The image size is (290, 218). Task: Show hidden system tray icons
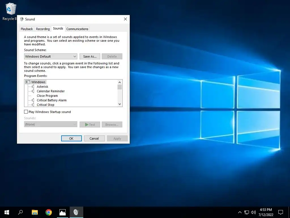pos(240,212)
